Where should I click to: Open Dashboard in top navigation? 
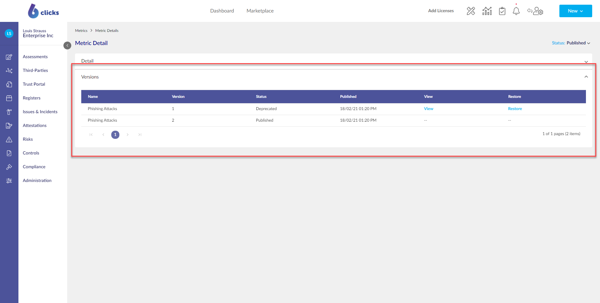click(222, 11)
